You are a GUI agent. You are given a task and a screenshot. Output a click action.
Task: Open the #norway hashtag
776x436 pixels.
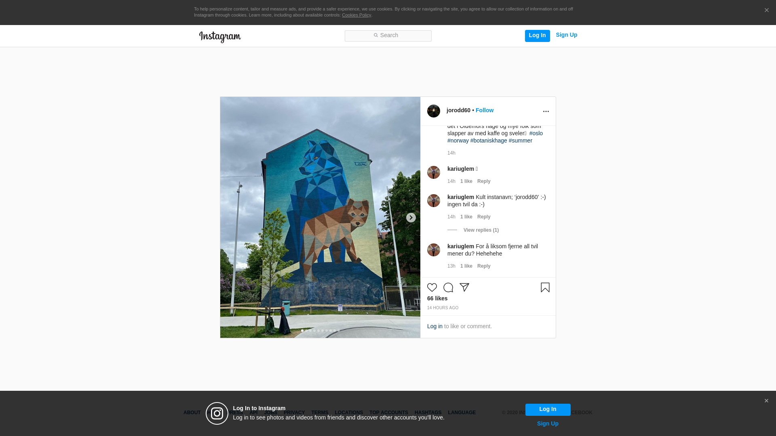(458, 140)
